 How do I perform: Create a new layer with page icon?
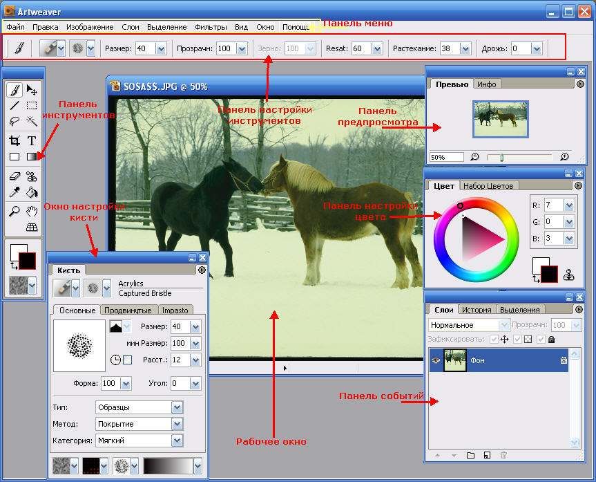(487, 455)
